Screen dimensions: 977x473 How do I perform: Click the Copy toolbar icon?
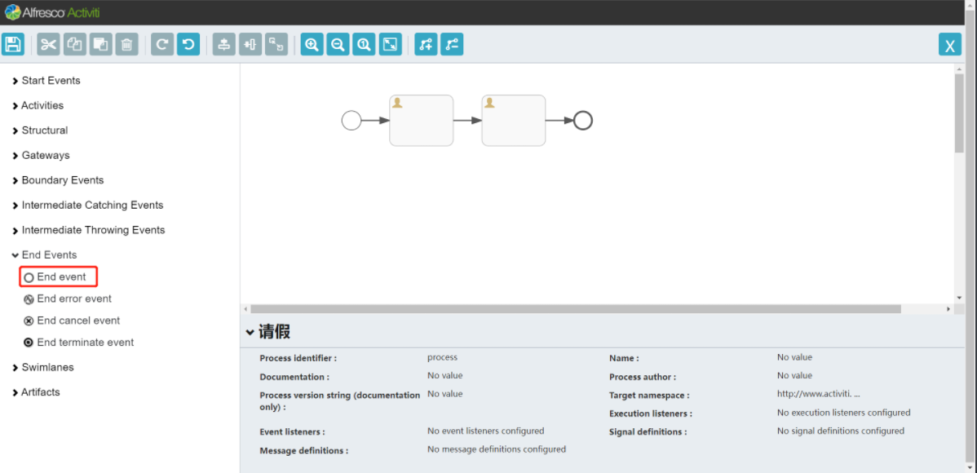point(75,44)
